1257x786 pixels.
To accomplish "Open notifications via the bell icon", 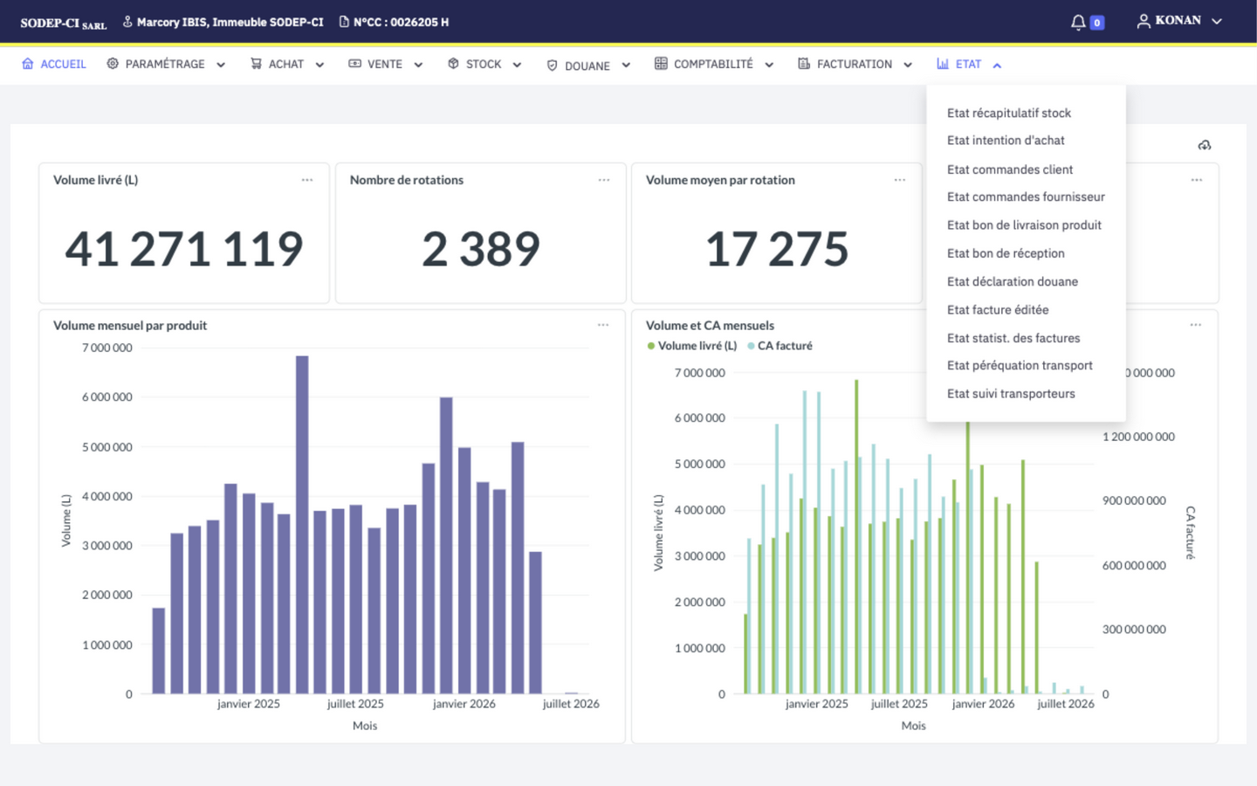I will [1079, 22].
